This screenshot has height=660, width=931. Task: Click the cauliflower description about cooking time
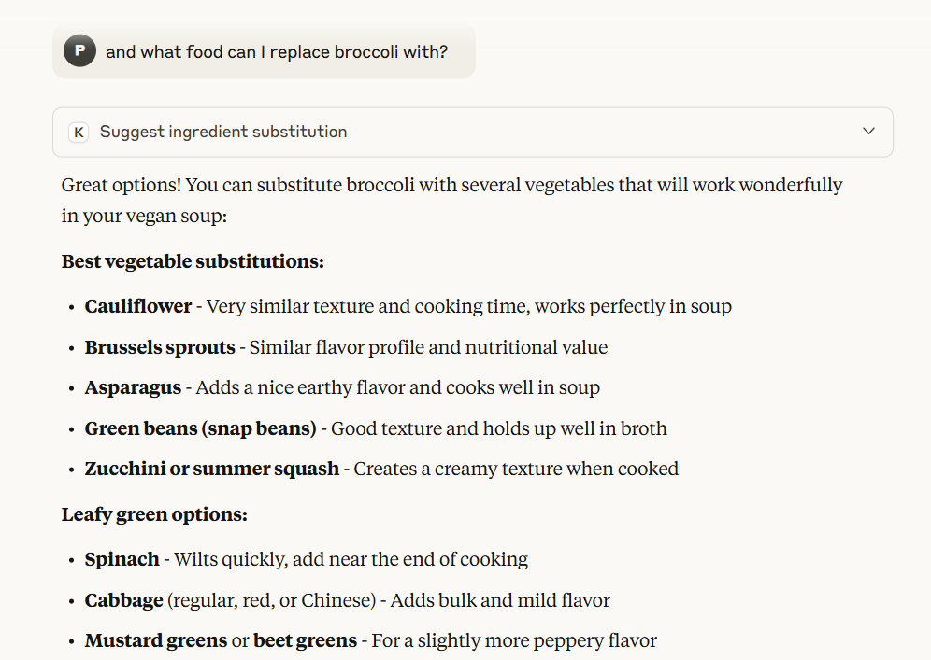click(x=468, y=306)
